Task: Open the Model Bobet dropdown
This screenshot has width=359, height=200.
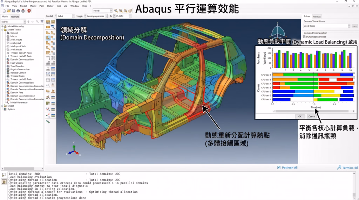Action: [x=65, y=16]
